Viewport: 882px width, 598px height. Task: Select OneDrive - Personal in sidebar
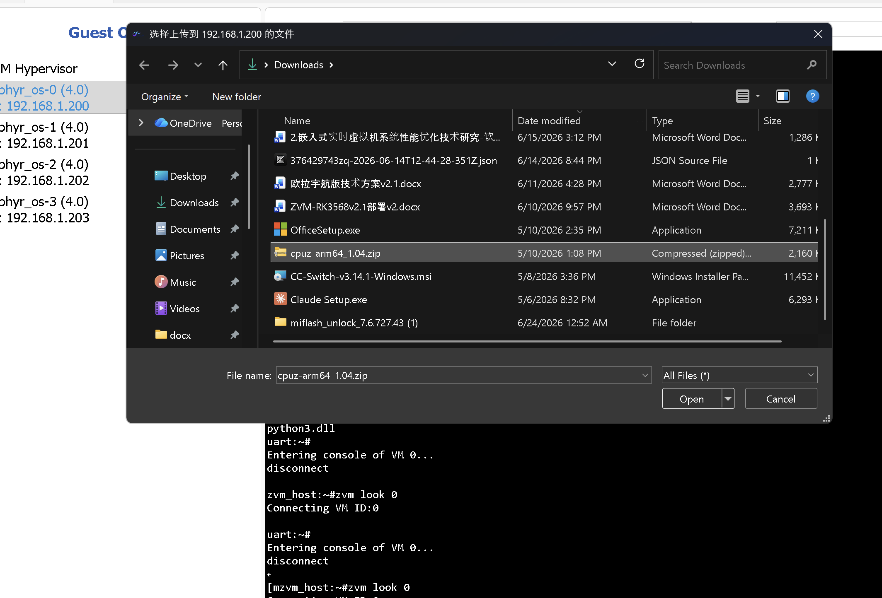point(198,123)
